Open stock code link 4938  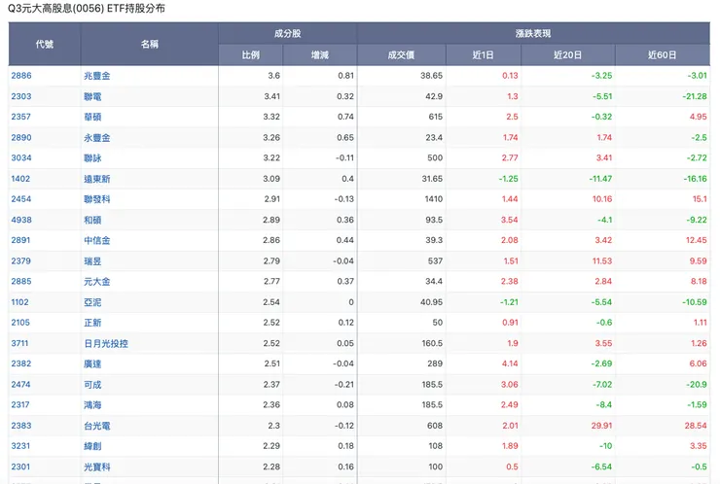tap(21, 220)
